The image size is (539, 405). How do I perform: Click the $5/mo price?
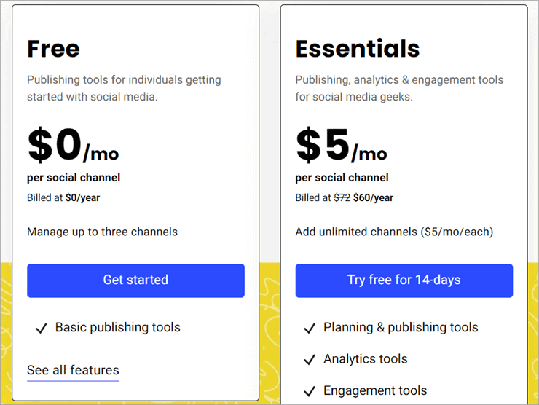click(341, 146)
